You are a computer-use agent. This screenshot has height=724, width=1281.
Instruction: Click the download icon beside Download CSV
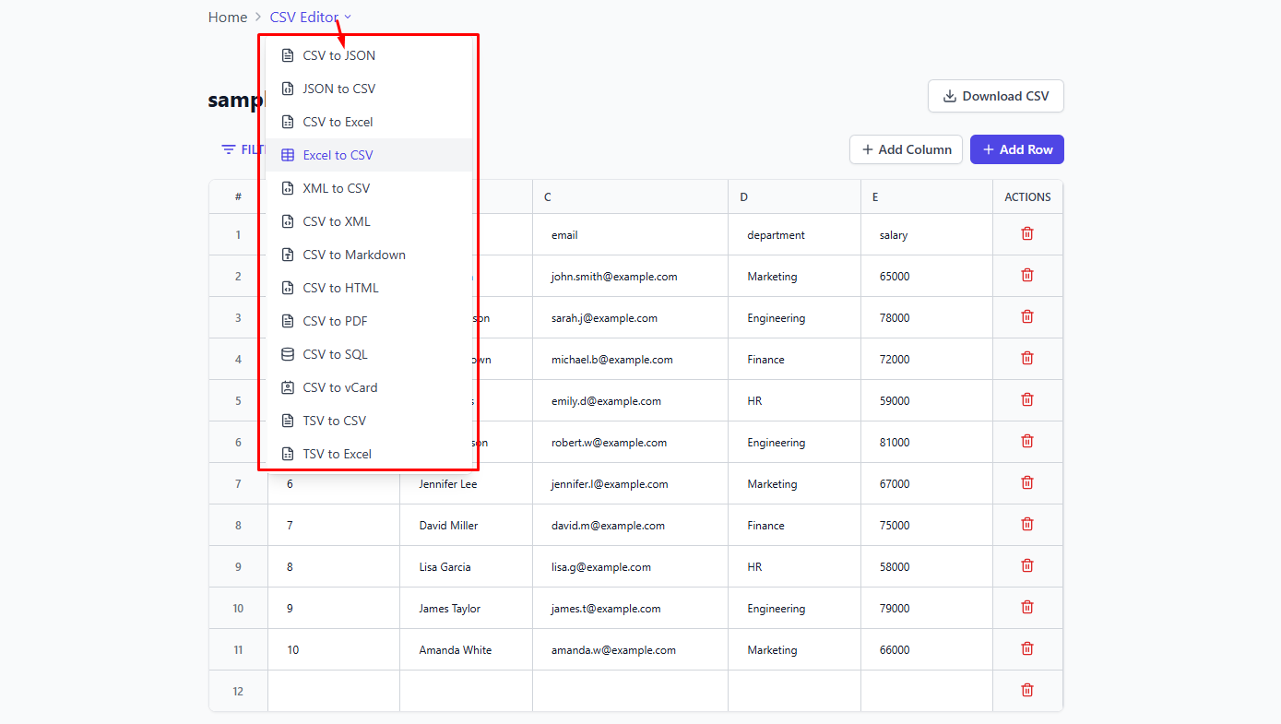[x=949, y=96]
